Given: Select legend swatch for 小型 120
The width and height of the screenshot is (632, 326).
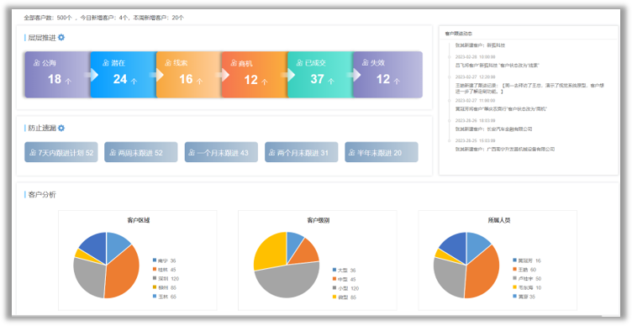Looking at the screenshot, I should pyautogui.click(x=334, y=288).
